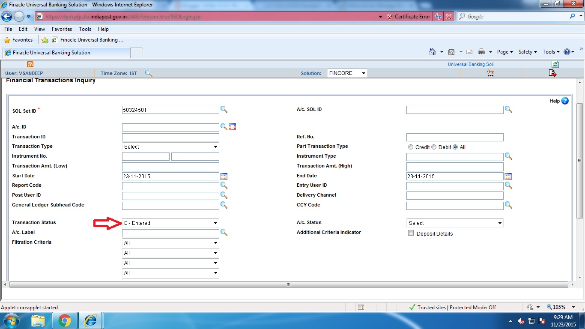The image size is (585, 329).
Task: Select the Debit radio button
Action: pos(434,147)
